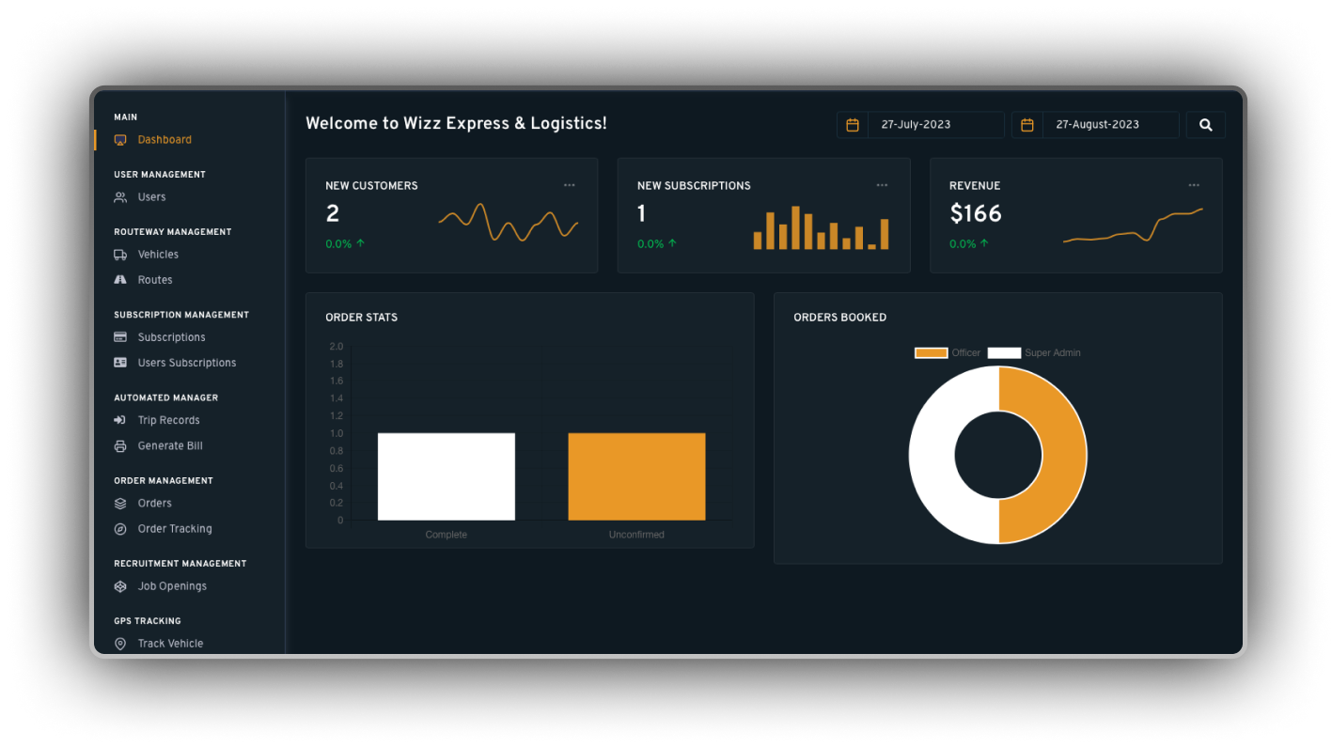Open the New Subscriptions card options menu

(882, 185)
